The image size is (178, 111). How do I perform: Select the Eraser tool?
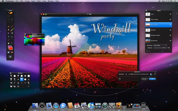pyautogui.click(x=8, y=30)
